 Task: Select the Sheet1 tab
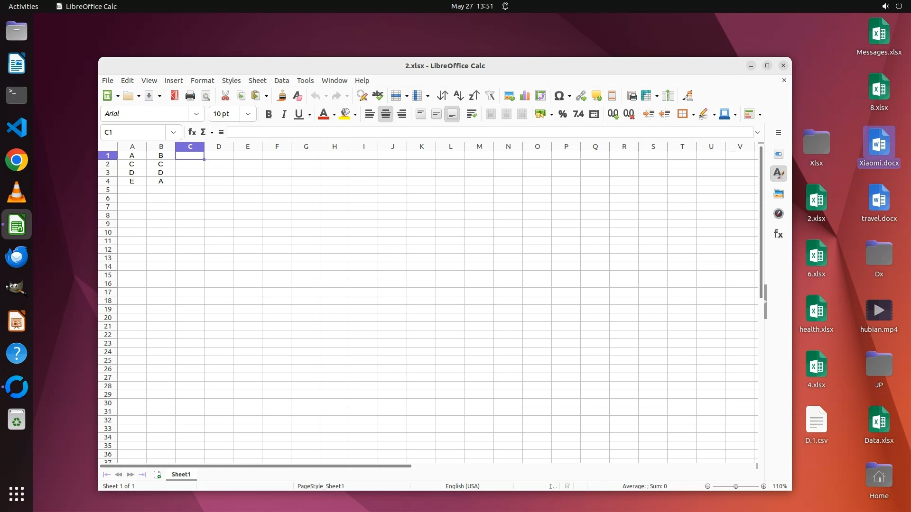click(181, 475)
